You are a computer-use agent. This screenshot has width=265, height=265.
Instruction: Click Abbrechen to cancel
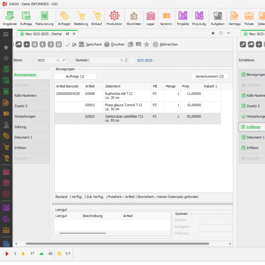(x=165, y=45)
